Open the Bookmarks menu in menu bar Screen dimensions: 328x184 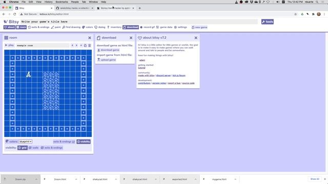tap(61, 2)
